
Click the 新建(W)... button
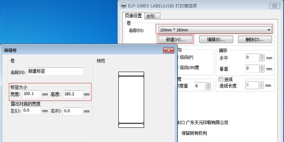[175, 40]
